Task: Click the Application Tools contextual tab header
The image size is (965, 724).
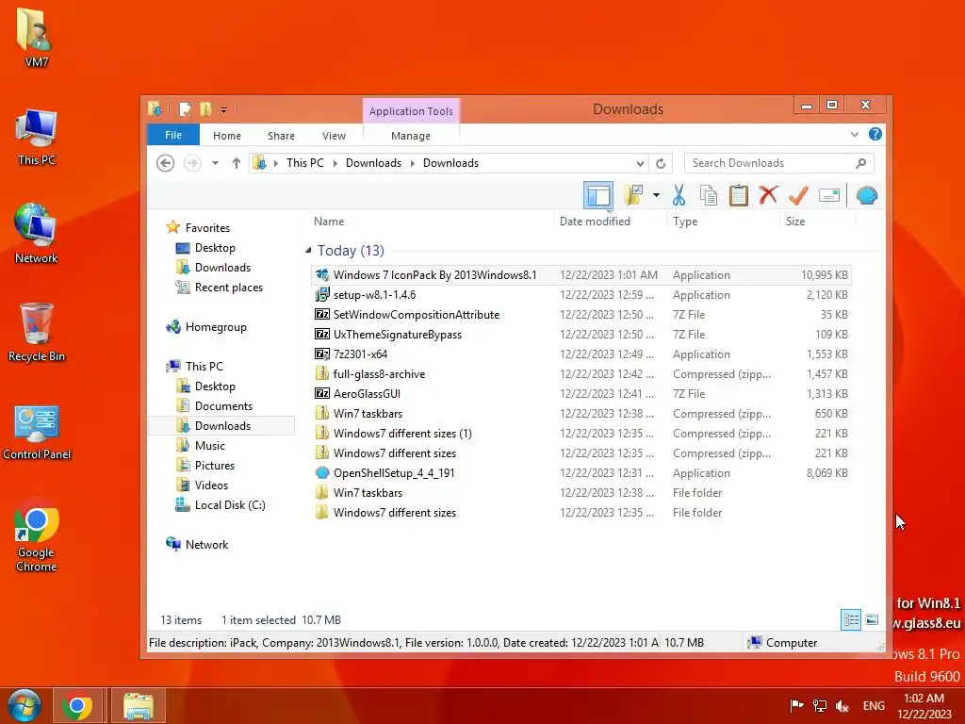Action: [x=411, y=111]
